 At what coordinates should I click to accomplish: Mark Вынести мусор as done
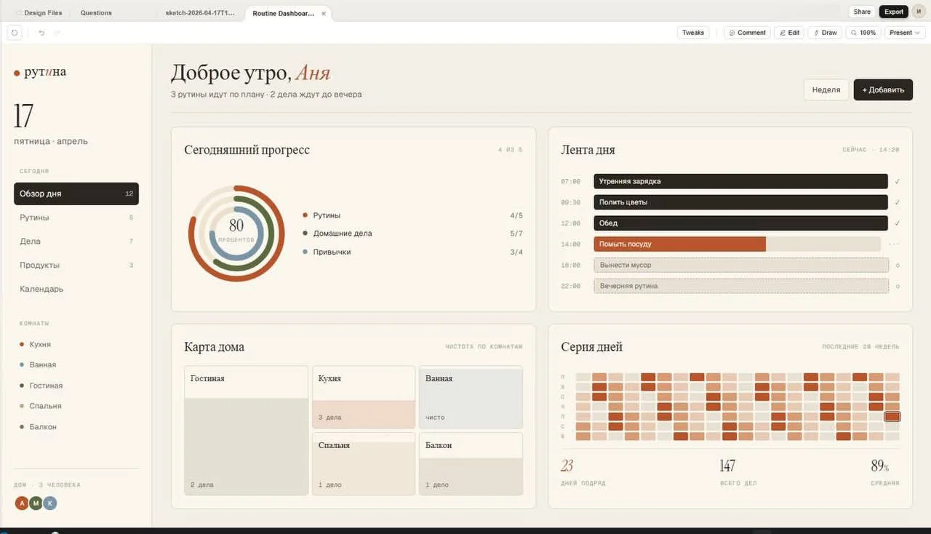tap(898, 266)
